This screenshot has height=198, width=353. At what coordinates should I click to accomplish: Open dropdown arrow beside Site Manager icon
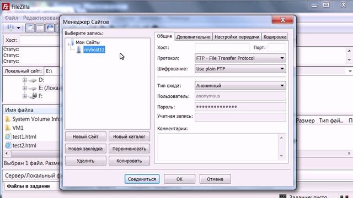pos(19,28)
